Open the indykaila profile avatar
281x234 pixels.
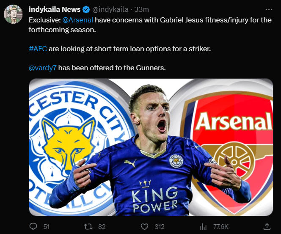click(x=13, y=14)
